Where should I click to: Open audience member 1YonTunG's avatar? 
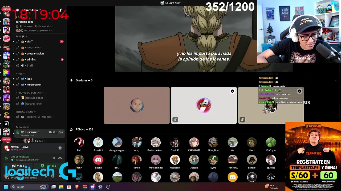pos(232,160)
